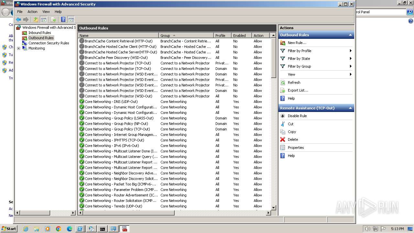414x233 pixels.
Task: Click the Control Panel window help icon
Action: coord(410,21)
